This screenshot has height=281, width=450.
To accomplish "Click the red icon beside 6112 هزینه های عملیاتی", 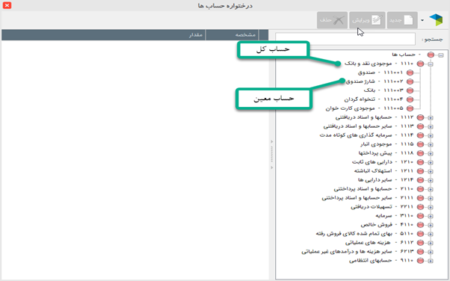I will click(x=420, y=243).
